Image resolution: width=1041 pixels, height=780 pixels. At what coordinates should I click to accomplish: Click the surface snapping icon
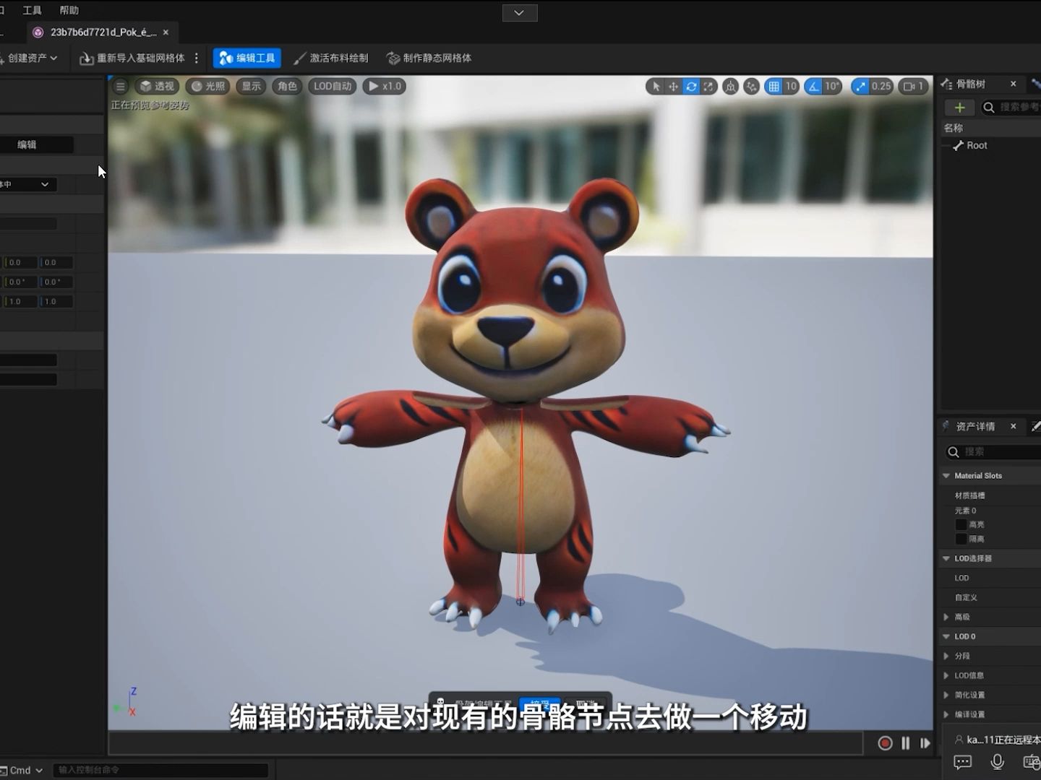pyautogui.click(x=752, y=87)
